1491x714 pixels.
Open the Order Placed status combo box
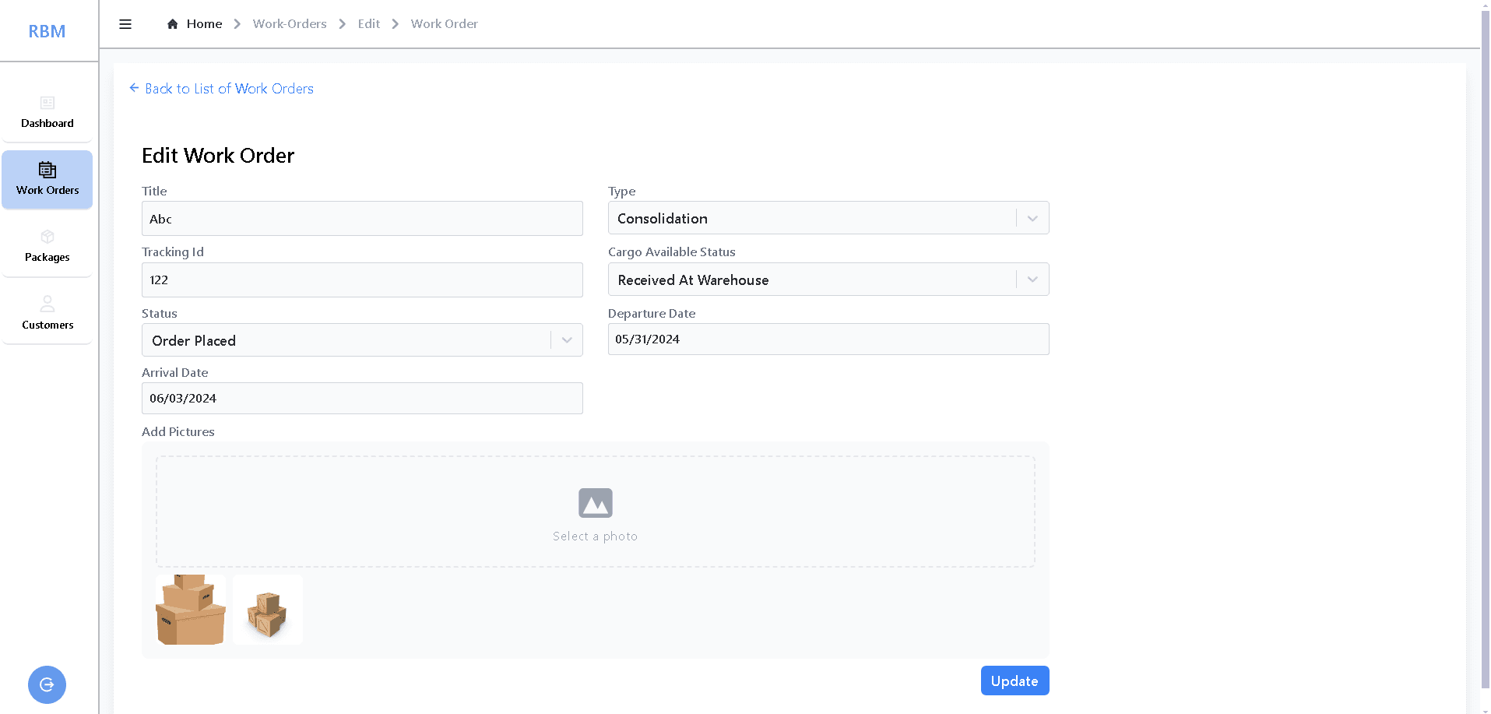coord(362,340)
